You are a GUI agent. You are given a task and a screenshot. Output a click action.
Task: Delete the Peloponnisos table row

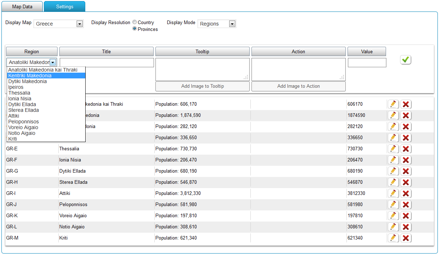[x=406, y=205]
